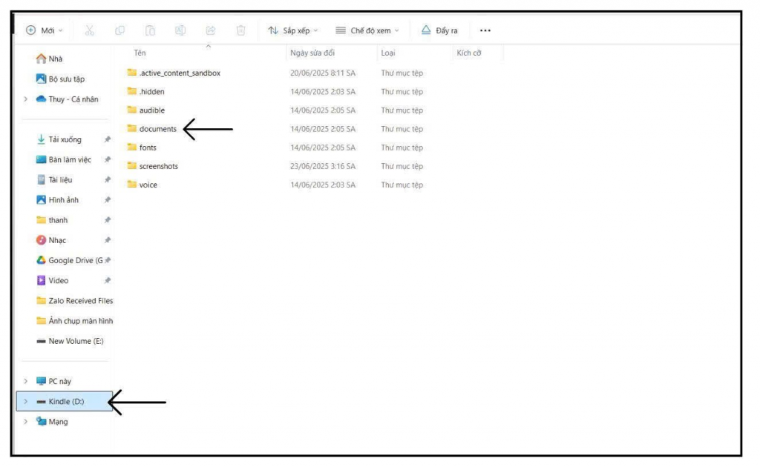Open Bộ sưu tập gallery in sidebar

click(x=61, y=79)
